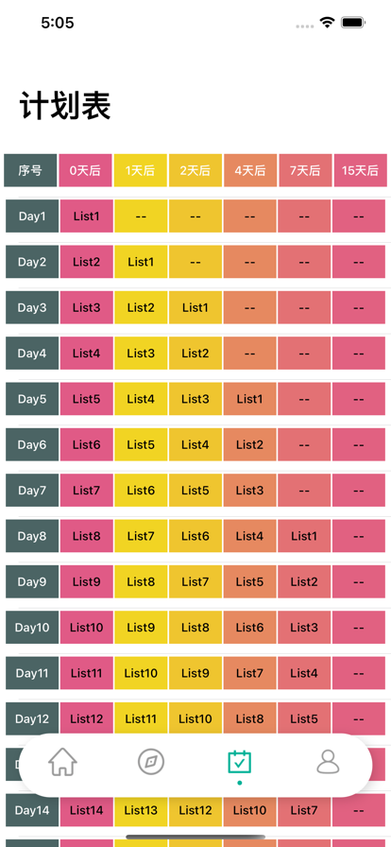Tap List1 in the Day5 row
Image resolution: width=391 pixels, height=847 pixels.
tap(249, 399)
